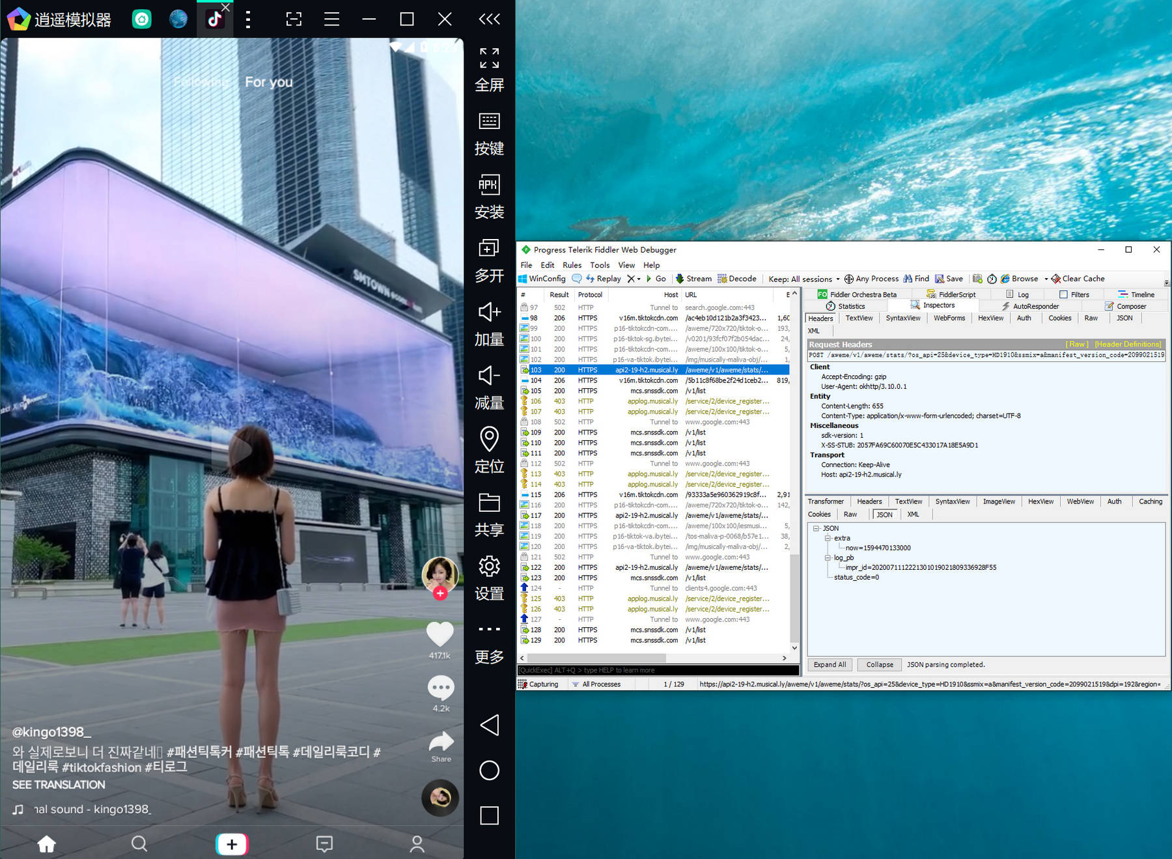Screen dimensions: 1172x859
Task: Click the Expand All button
Action: [830, 664]
